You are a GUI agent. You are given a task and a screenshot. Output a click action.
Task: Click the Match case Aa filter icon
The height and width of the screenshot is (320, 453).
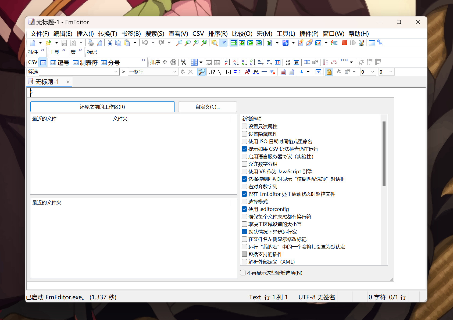pyautogui.click(x=247, y=72)
